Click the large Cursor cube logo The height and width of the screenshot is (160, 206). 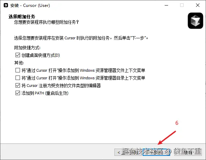pyautogui.click(x=195, y=21)
